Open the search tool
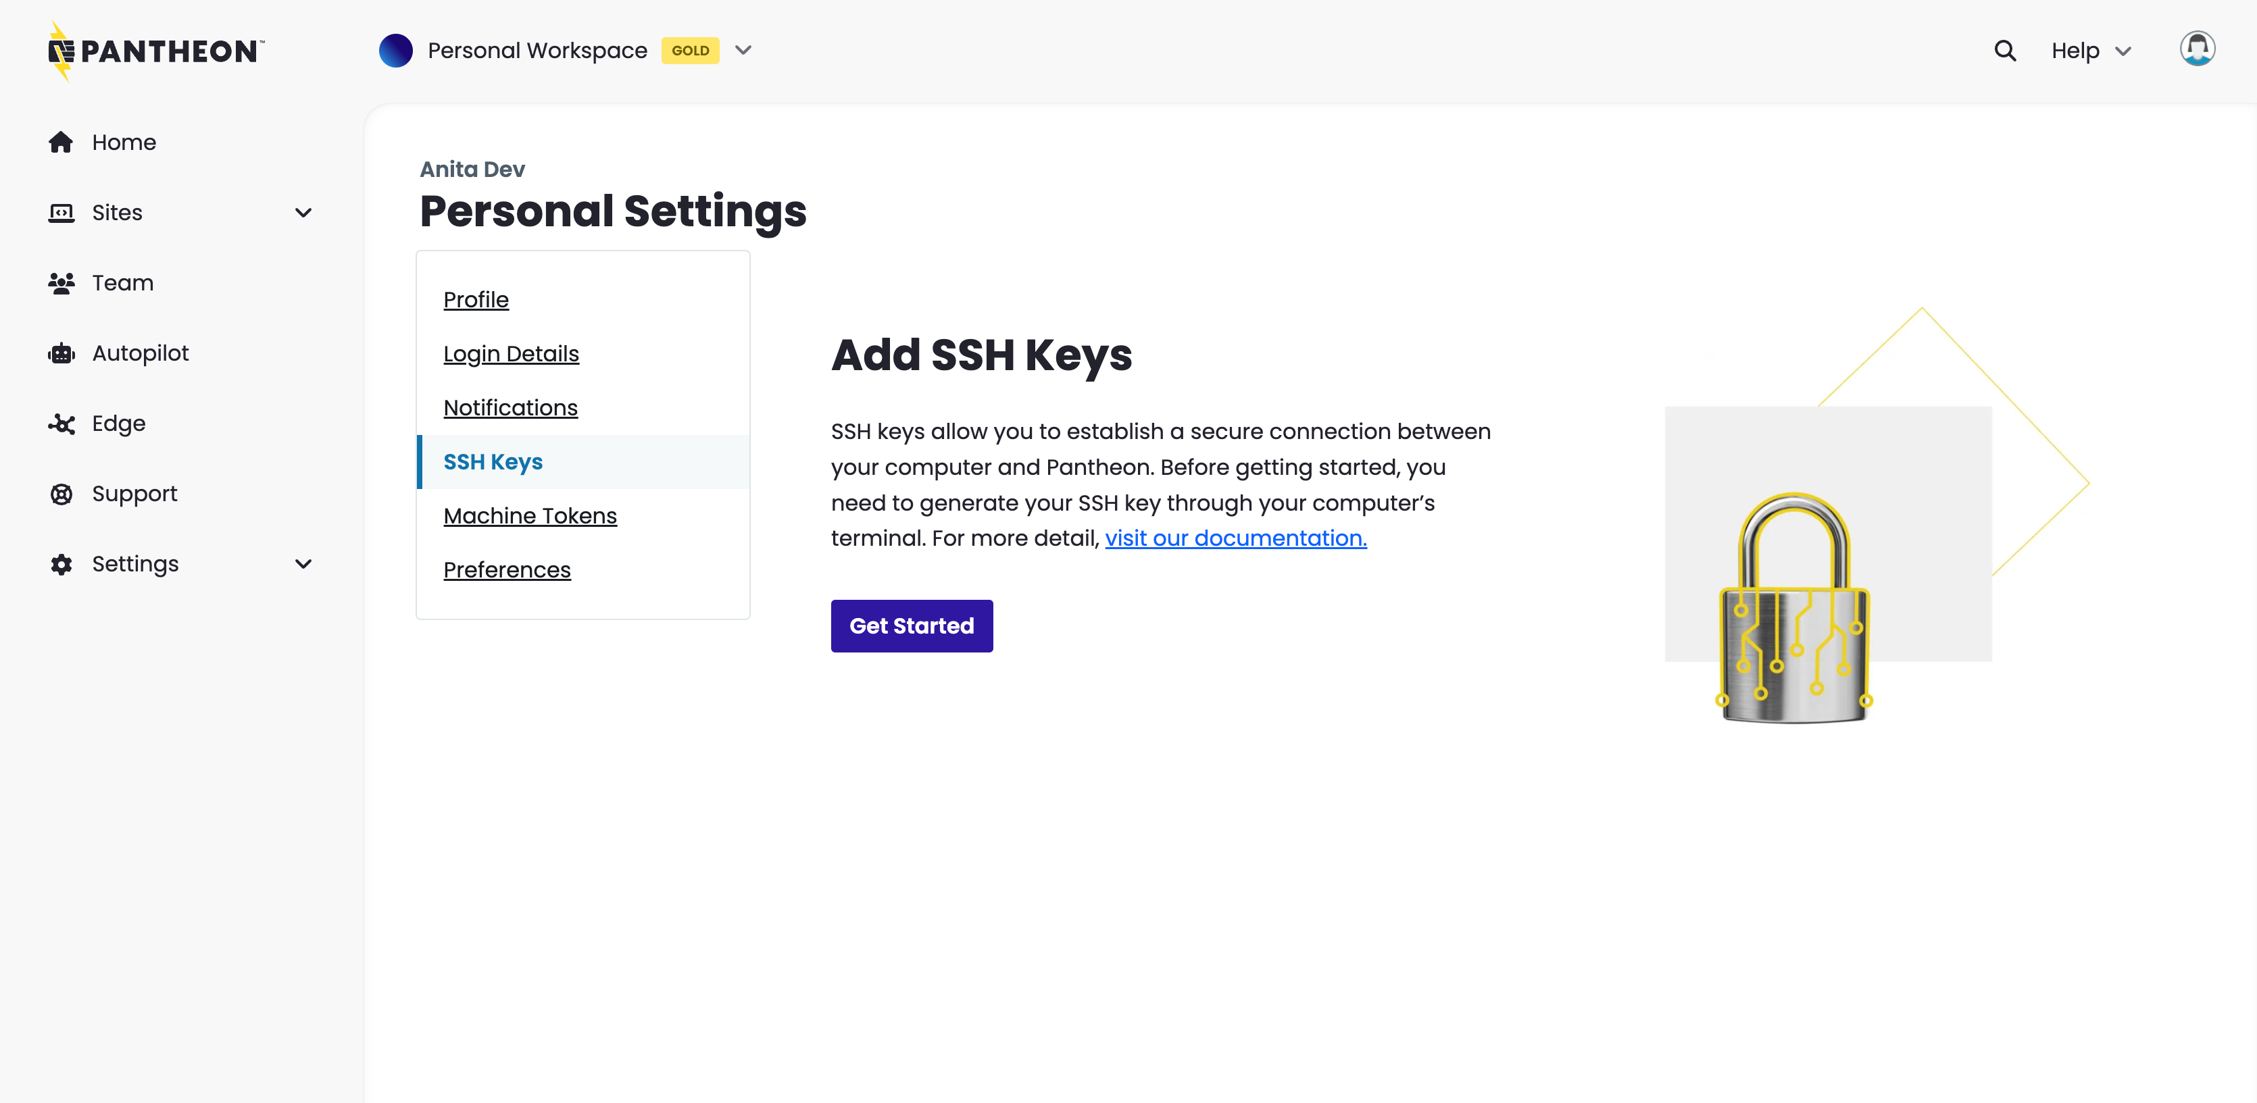 tap(2005, 50)
